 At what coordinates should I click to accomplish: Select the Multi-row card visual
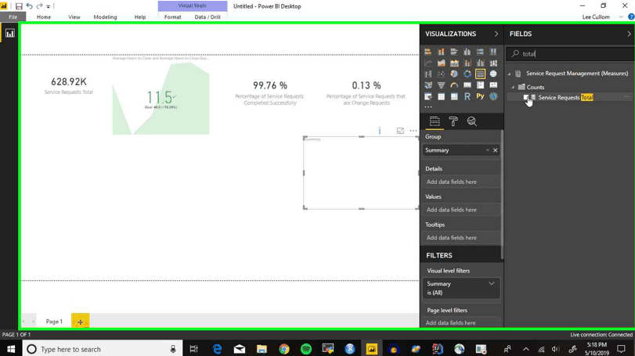pos(480,85)
